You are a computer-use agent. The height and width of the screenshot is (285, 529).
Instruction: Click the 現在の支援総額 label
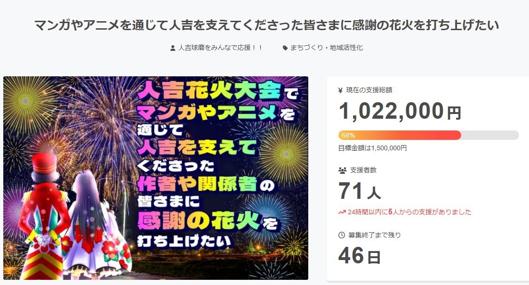pyautogui.click(x=369, y=90)
